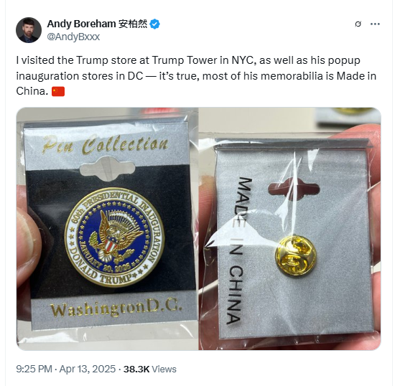Click the inauguration eagle pin in photo

(115, 237)
